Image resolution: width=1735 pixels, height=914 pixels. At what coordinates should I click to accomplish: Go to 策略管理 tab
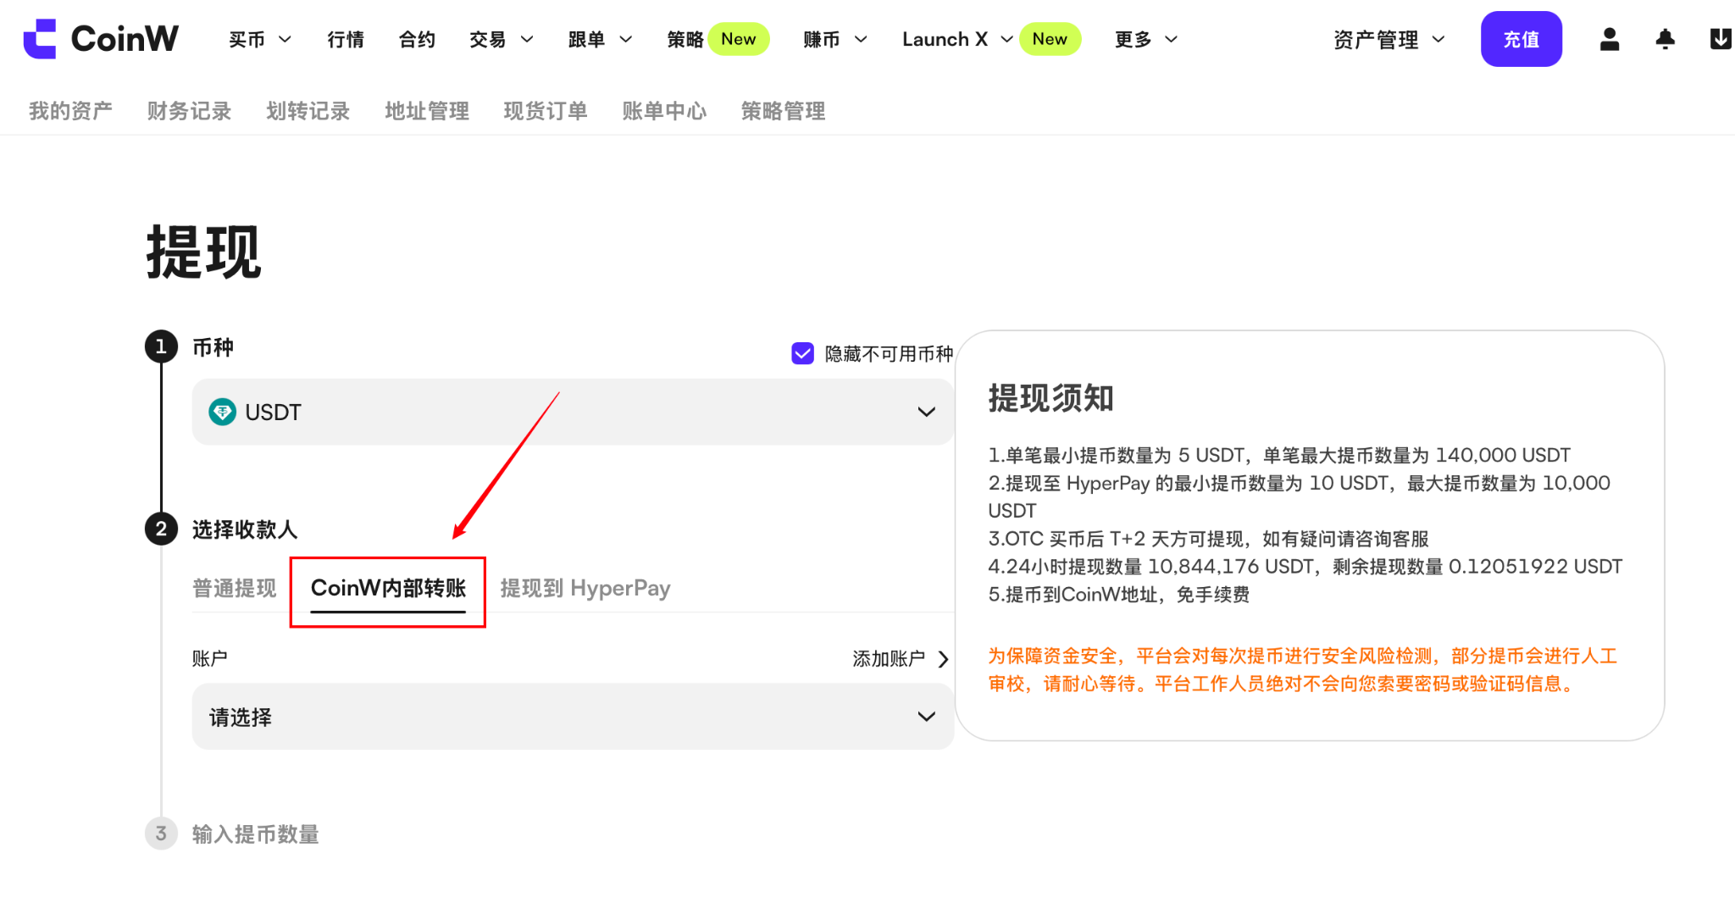coord(783,111)
